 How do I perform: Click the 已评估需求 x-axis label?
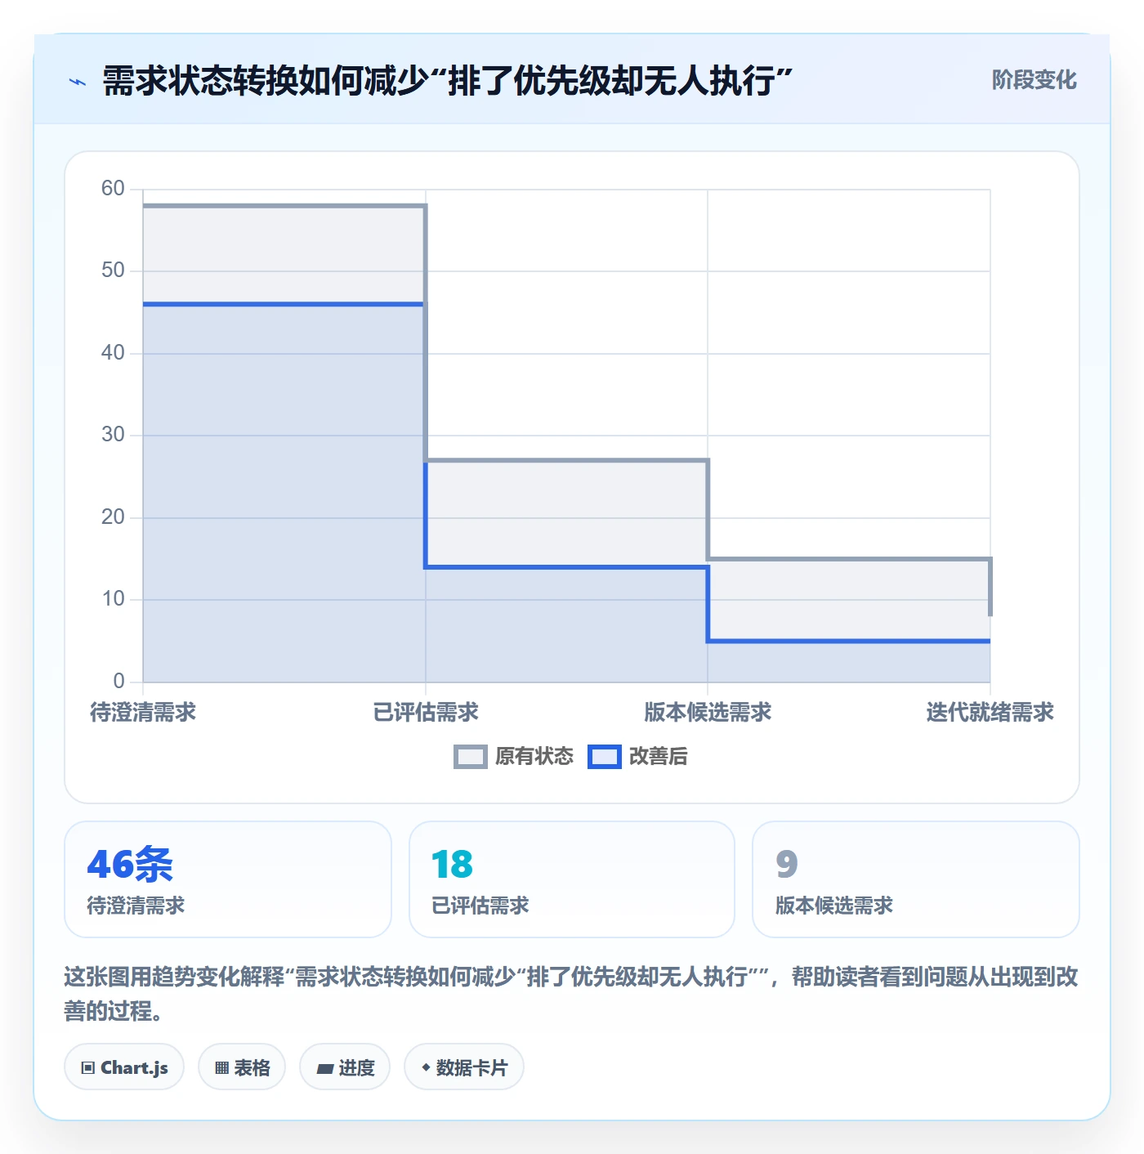(x=426, y=713)
